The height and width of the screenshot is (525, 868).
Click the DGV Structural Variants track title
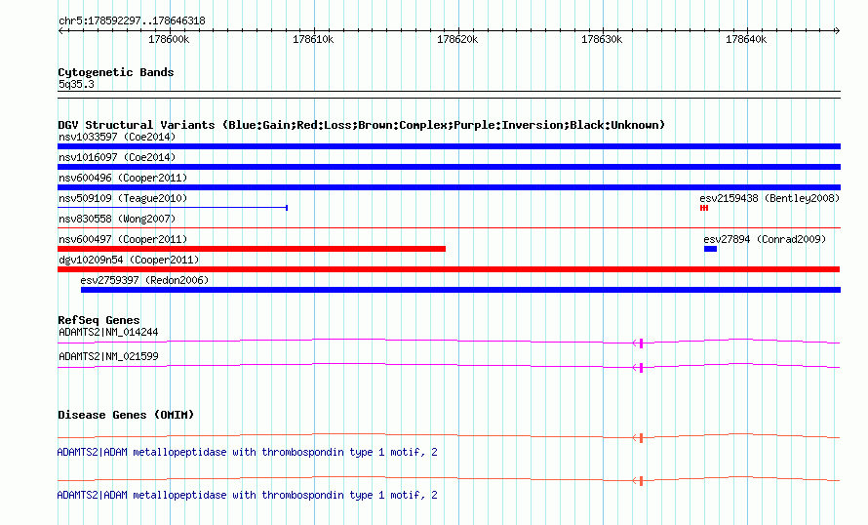click(x=361, y=125)
